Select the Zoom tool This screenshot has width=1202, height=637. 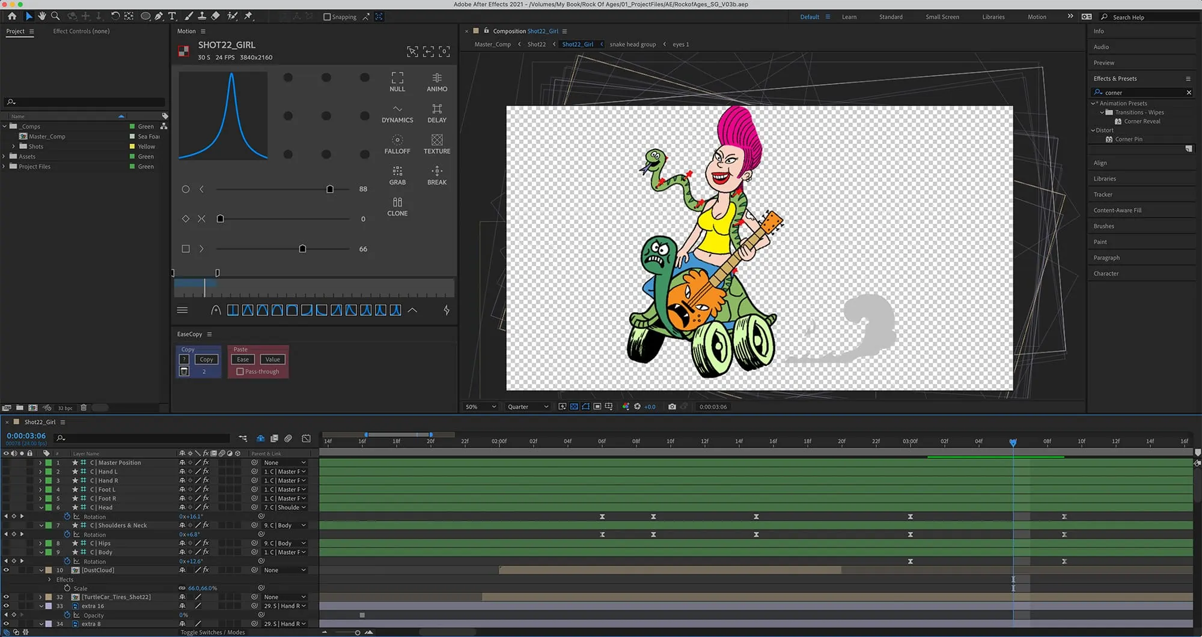(55, 16)
